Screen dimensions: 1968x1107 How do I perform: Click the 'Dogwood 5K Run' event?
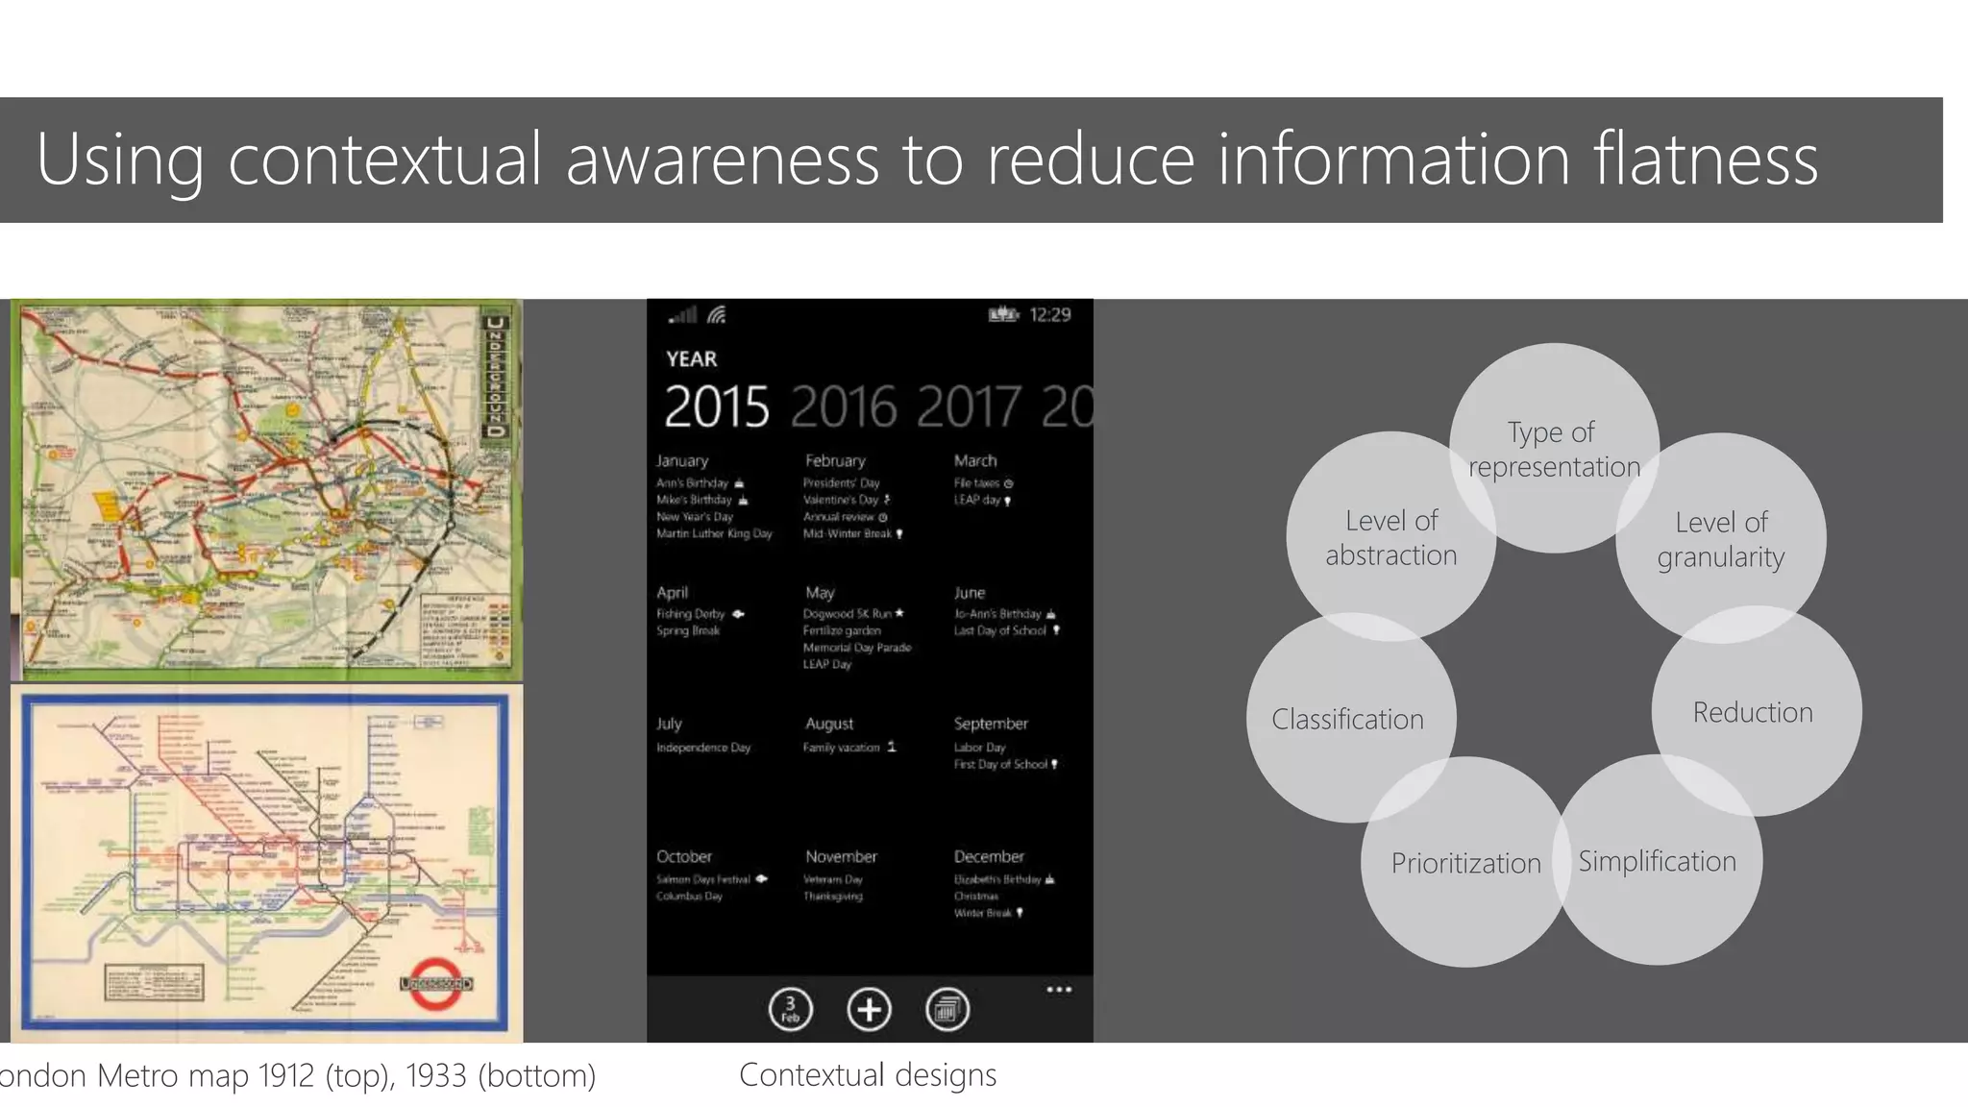(853, 614)
